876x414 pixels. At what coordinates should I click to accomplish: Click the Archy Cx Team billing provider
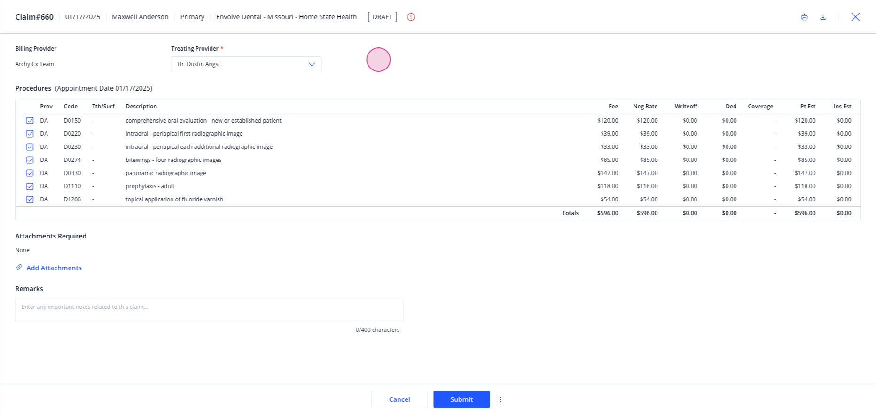[34, 64]
